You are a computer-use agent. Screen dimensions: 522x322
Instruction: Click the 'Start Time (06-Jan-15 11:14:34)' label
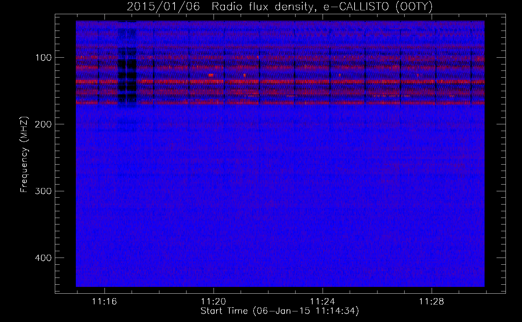click(x=280, y=311)
